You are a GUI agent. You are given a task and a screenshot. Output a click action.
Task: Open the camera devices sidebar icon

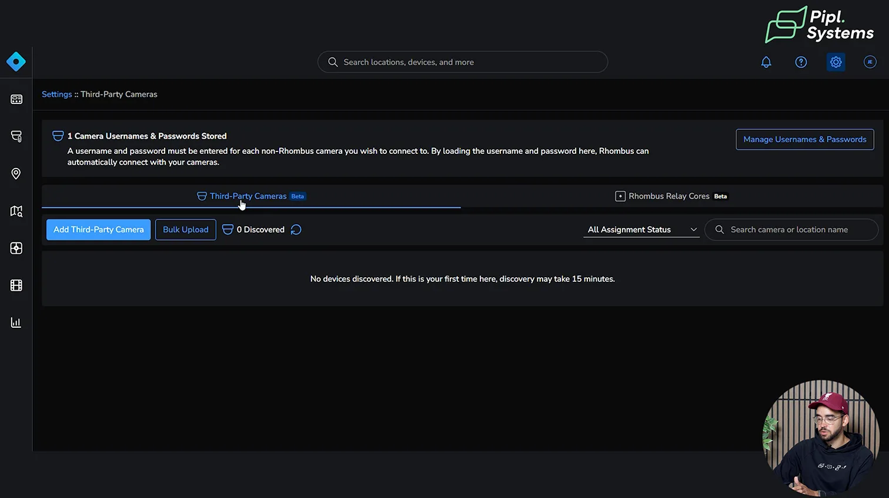[x=16, y=136]
